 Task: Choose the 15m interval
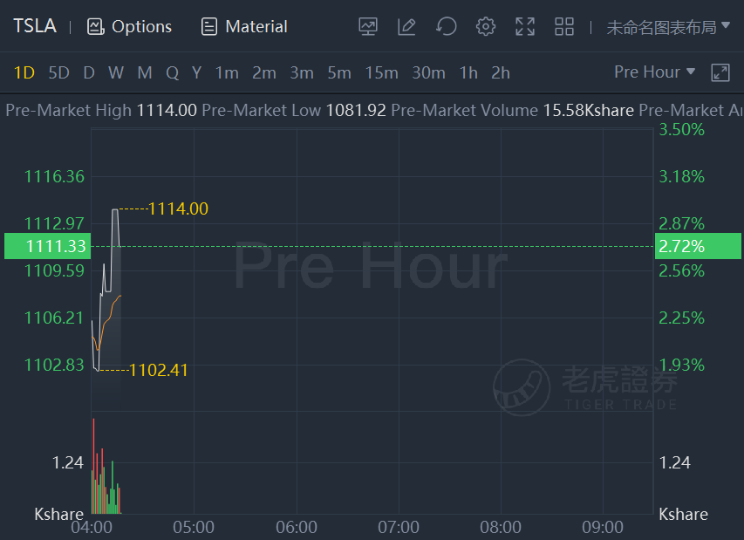point(381,73)
